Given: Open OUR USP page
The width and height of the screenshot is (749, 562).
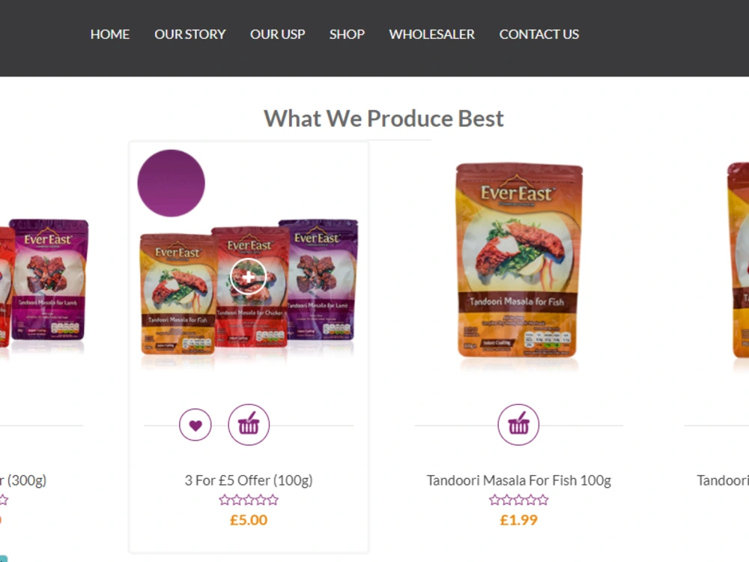Looking at the screenshot, I should [278, 34].
